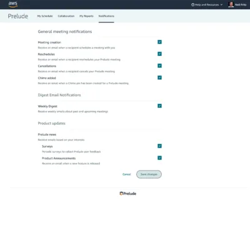
Task: Select the Notifications tab
Action: point(106,16)
